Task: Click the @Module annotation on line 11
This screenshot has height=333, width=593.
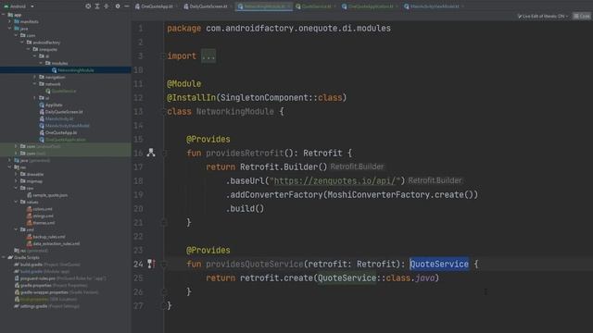Action: click(x=184, y=84)
